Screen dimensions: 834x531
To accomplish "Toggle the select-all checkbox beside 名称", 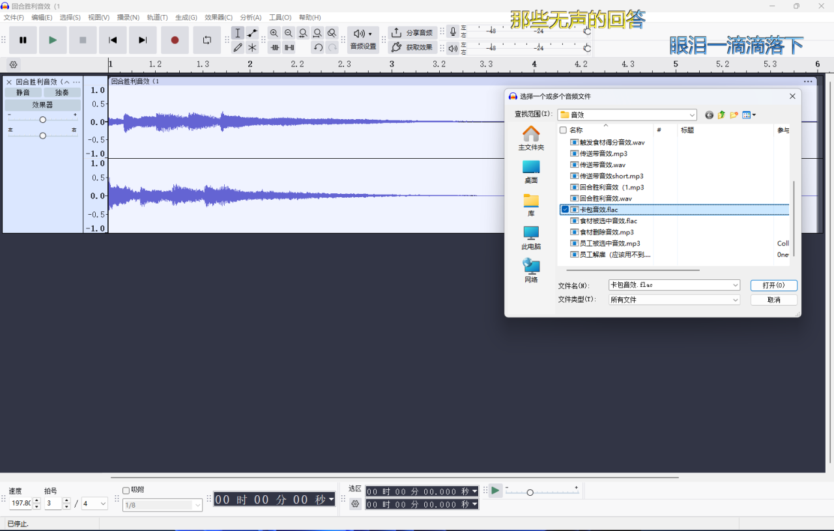I will point(564,130).
